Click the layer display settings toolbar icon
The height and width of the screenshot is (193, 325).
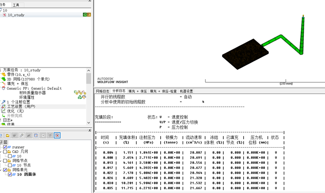36,136
